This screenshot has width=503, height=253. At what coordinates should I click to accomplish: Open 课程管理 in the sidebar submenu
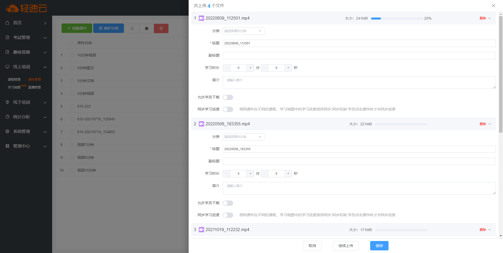[14, 80]
